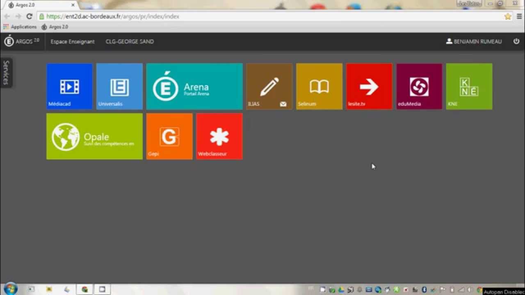Viewport: 525px width, 295px height.
Task: Click the power logout icon
Action: pyautogui.click(x=516, y=41)
